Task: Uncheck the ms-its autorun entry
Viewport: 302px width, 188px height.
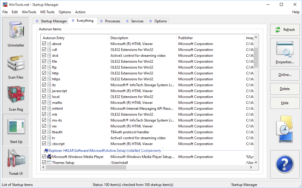Action: (x=44, y=120)
